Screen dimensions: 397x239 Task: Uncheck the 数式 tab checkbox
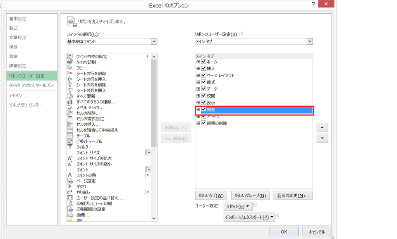pyautogui.click(x=203, y=82)
